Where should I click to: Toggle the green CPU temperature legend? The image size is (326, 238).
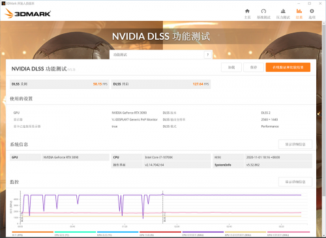pyautogui.click(x=75, y=233)
